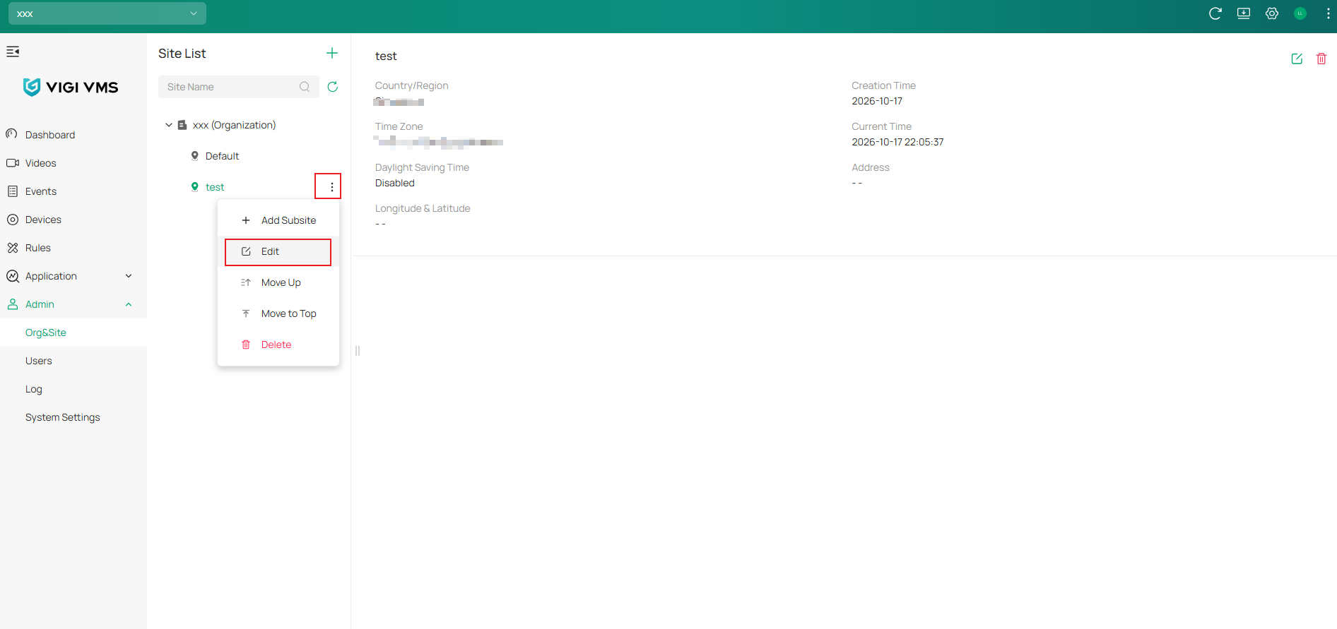
Task: Select Edit in the context menu
Action: (x=278, y=252)
